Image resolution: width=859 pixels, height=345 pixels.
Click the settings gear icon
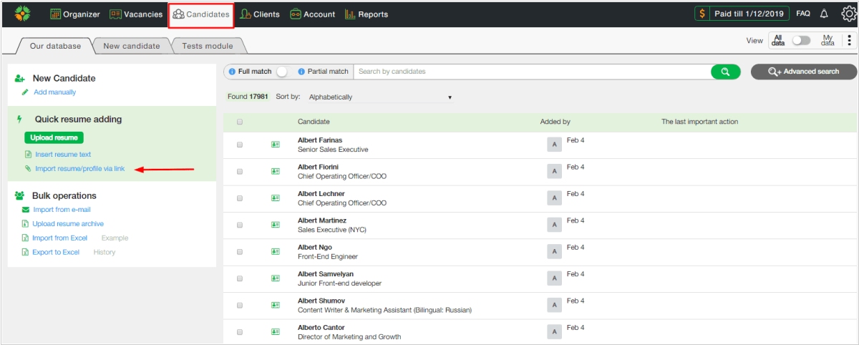(848, 14)
